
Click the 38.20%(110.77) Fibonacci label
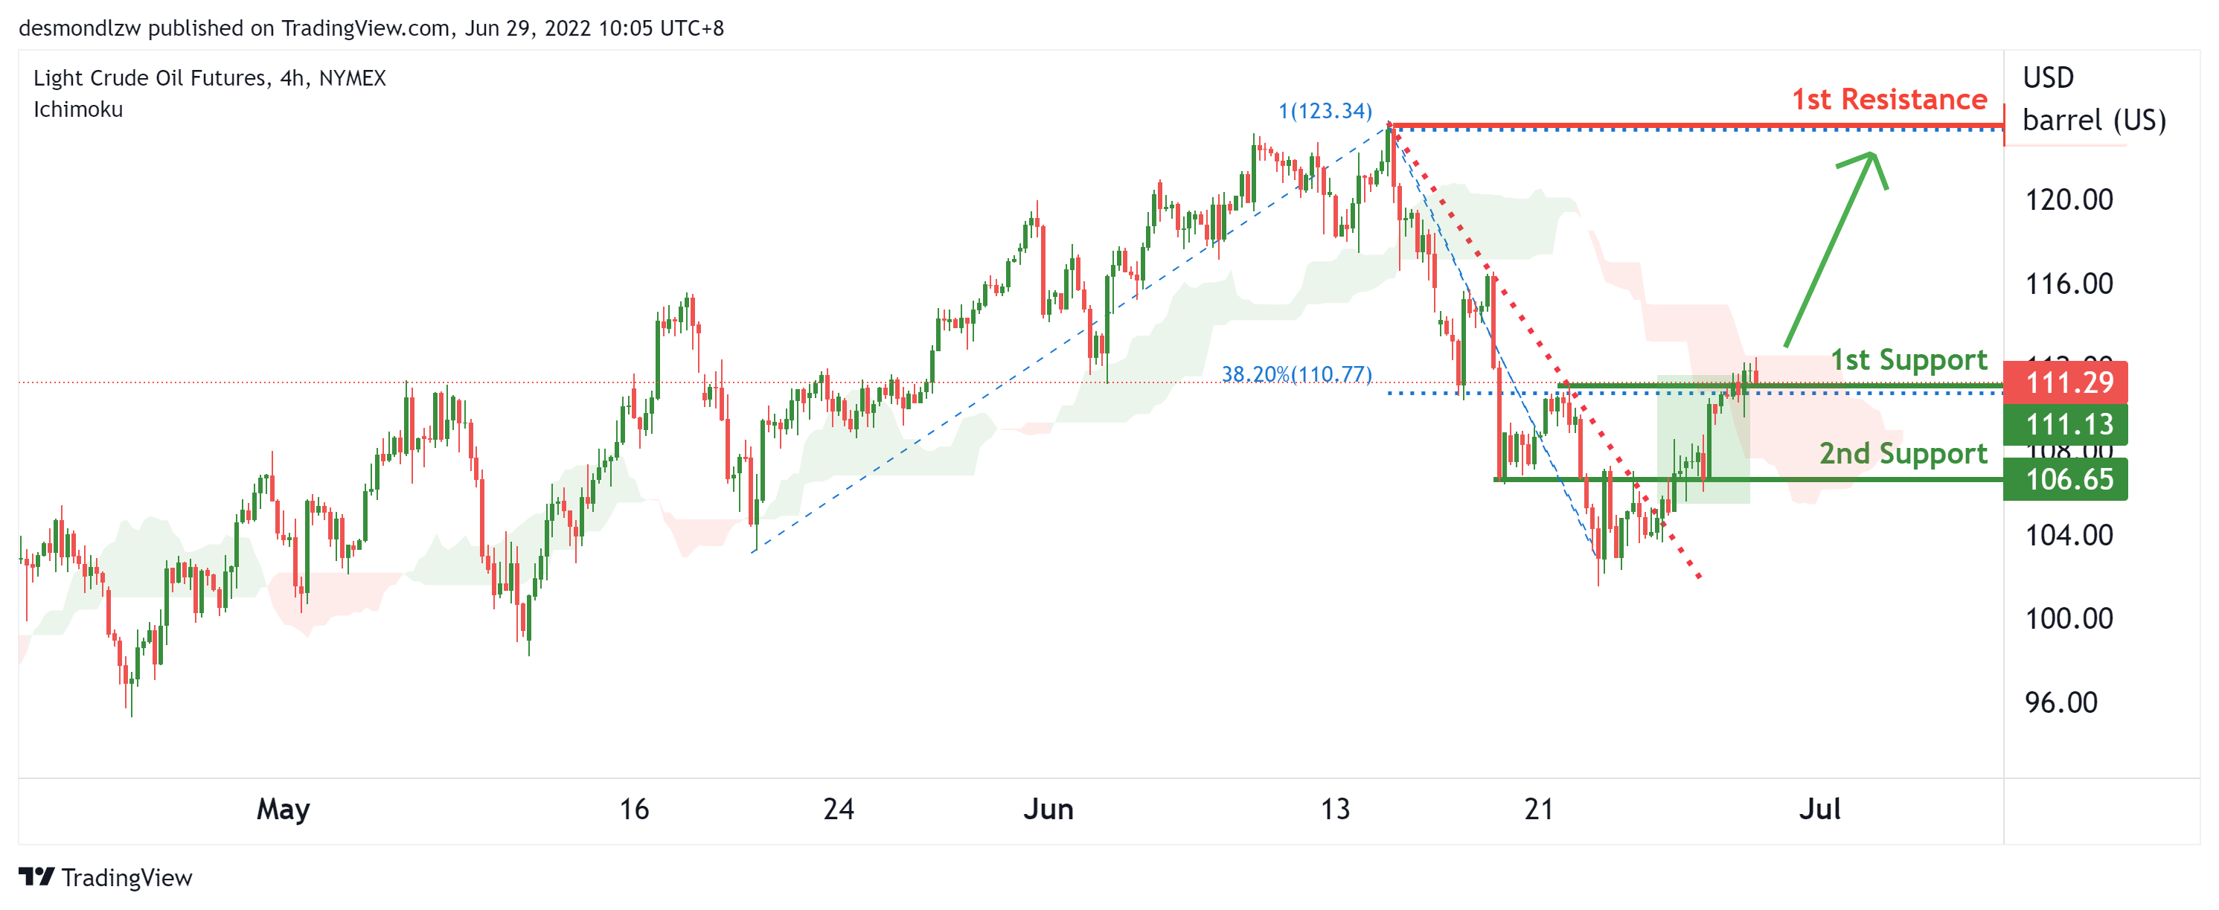[1296, 374]
